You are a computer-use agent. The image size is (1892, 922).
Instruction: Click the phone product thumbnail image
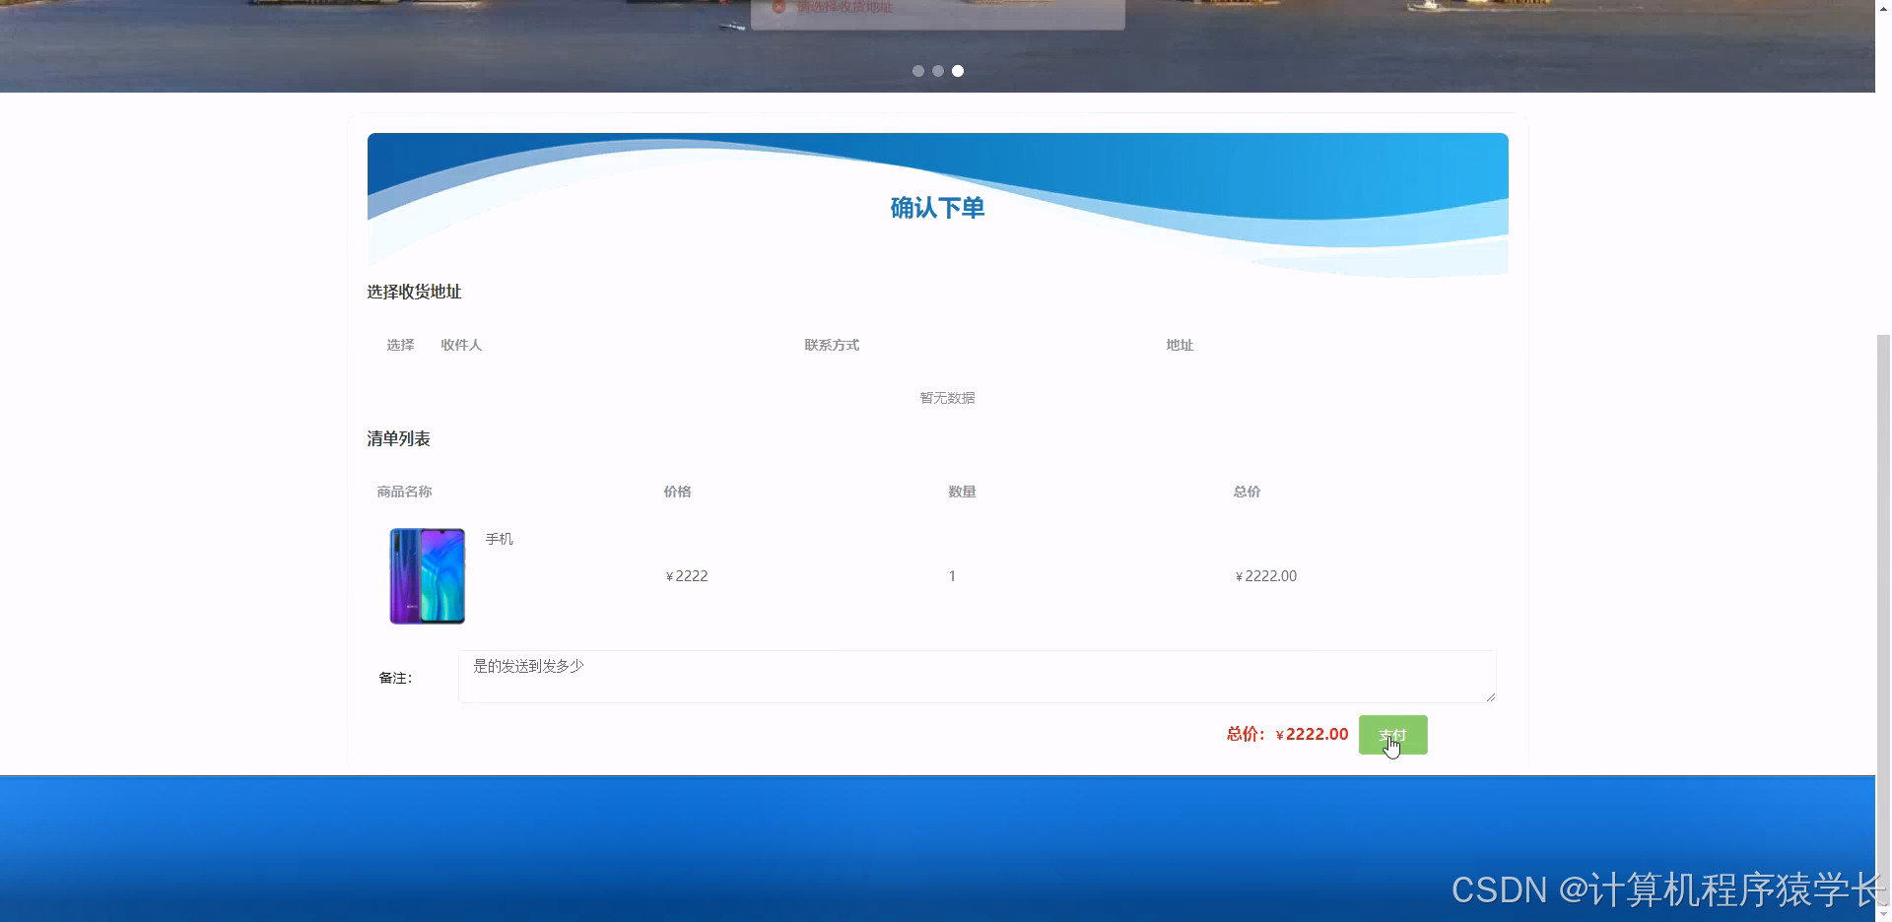(428, 576)
